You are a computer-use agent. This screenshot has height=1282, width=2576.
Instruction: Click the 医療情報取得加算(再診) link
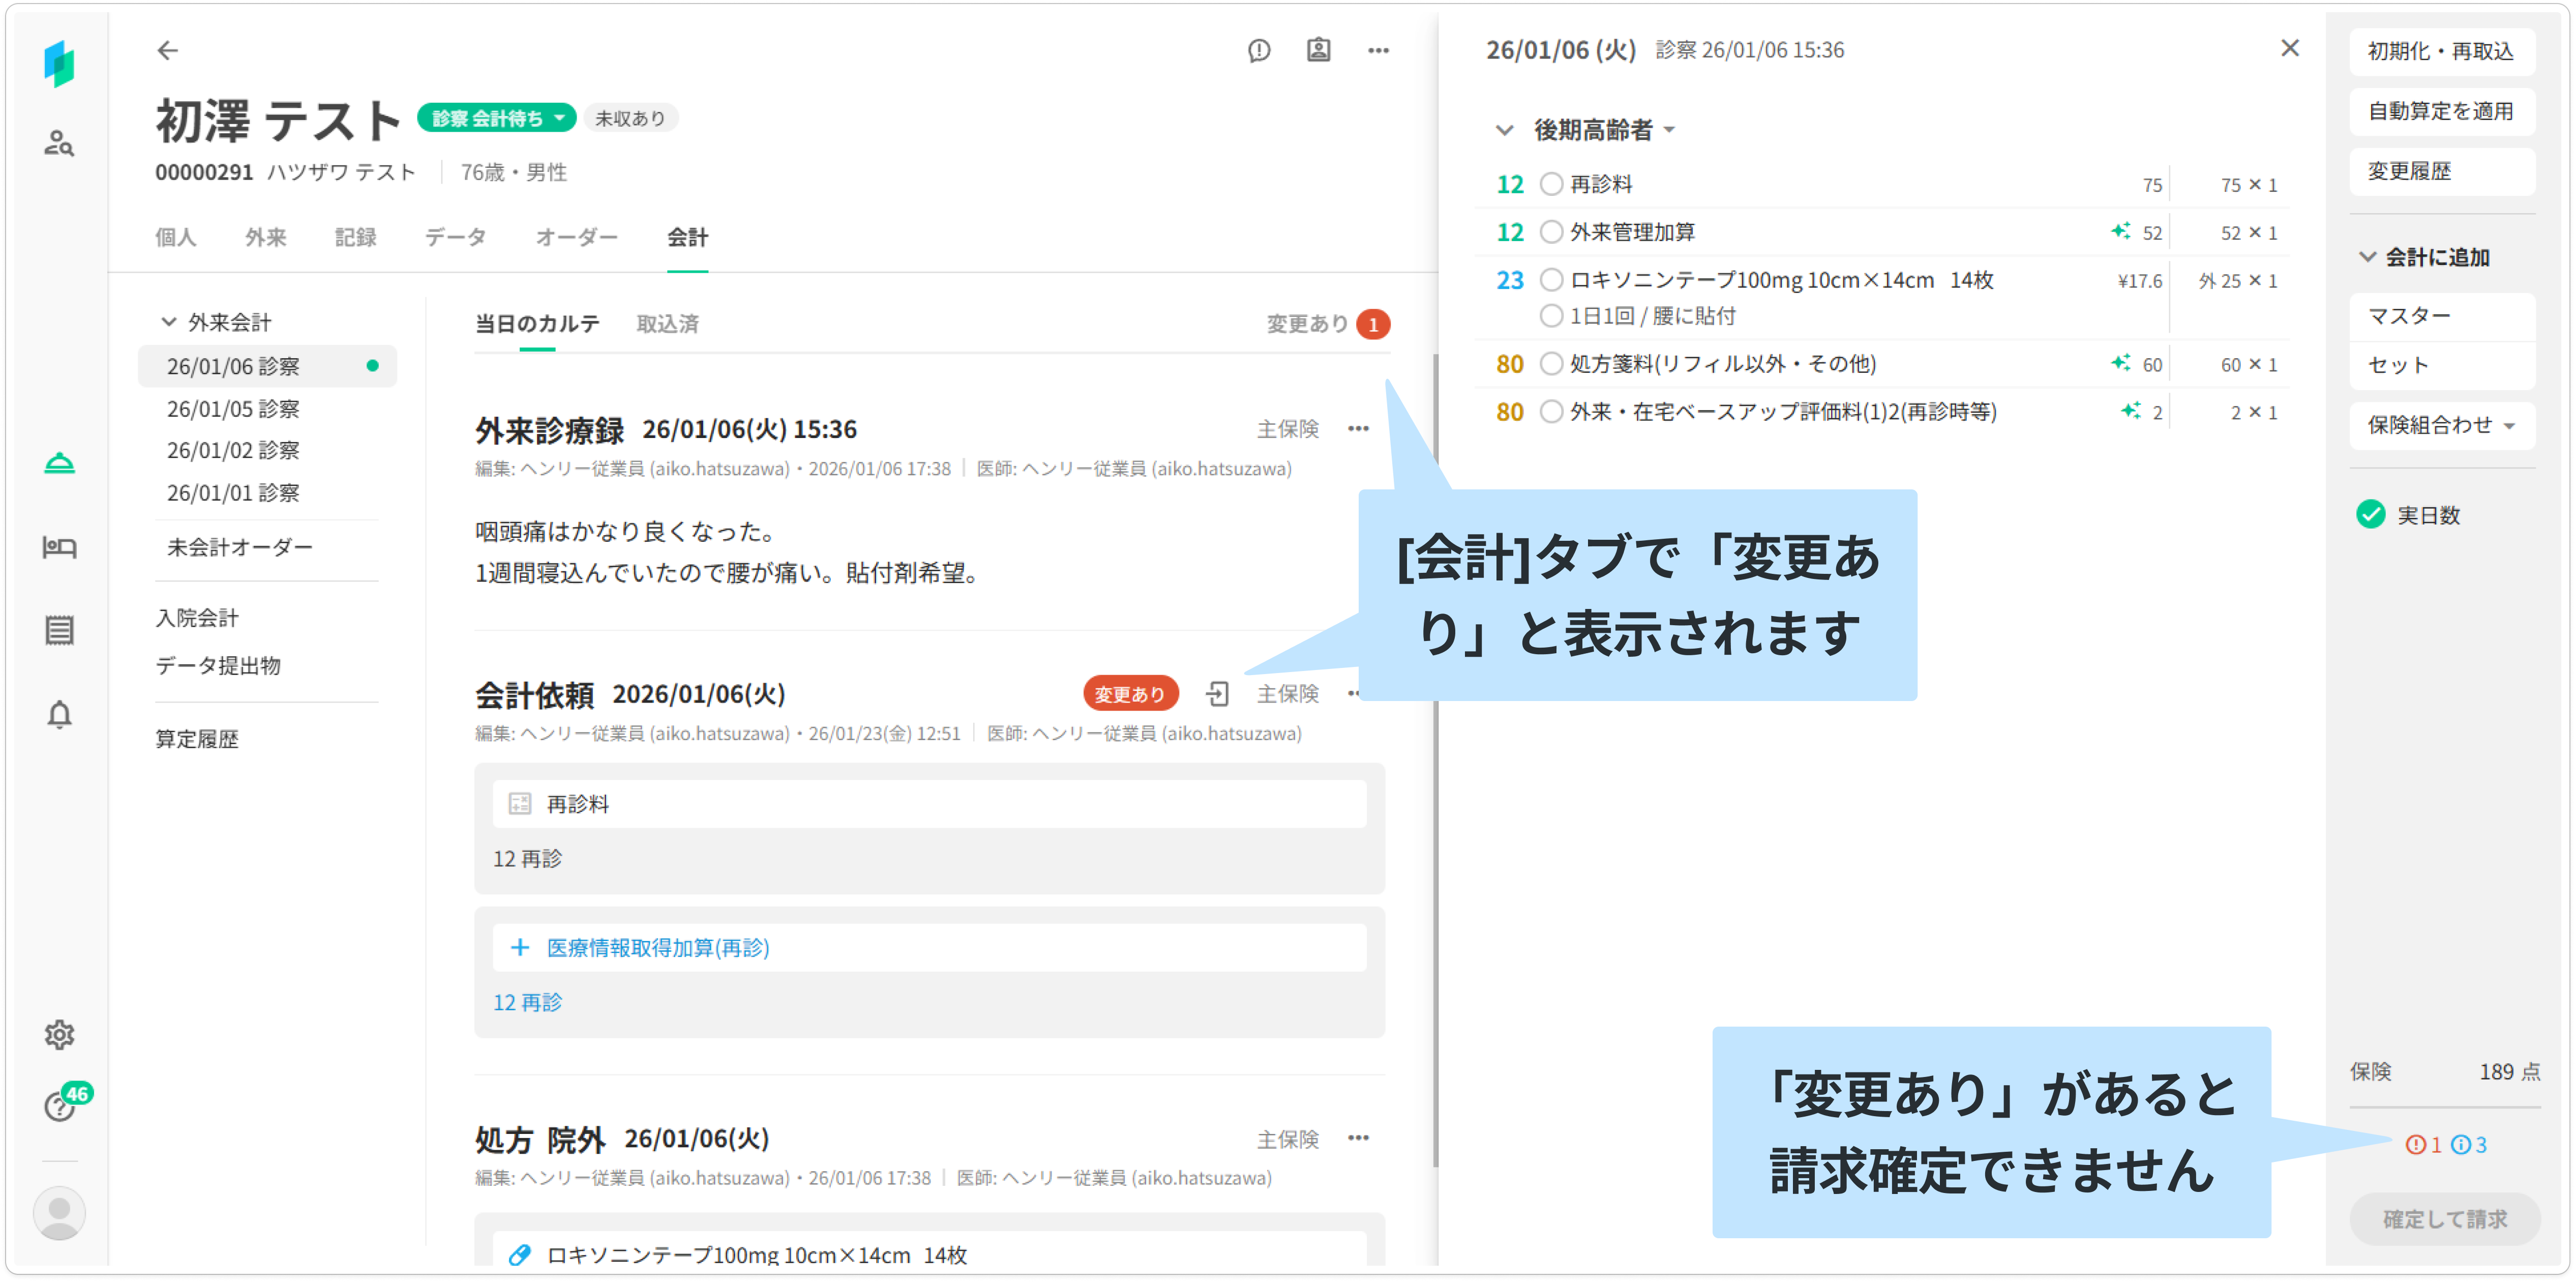[x=657, y=948]
